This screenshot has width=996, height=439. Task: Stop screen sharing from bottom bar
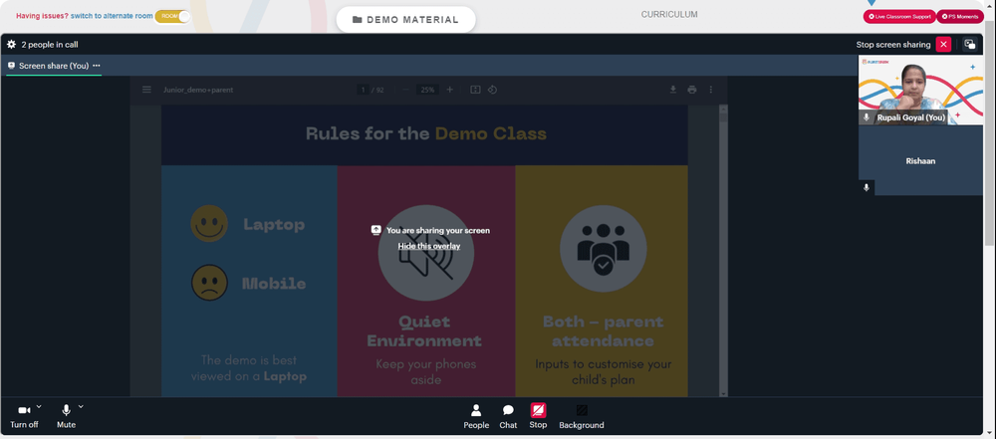[538, 416]
